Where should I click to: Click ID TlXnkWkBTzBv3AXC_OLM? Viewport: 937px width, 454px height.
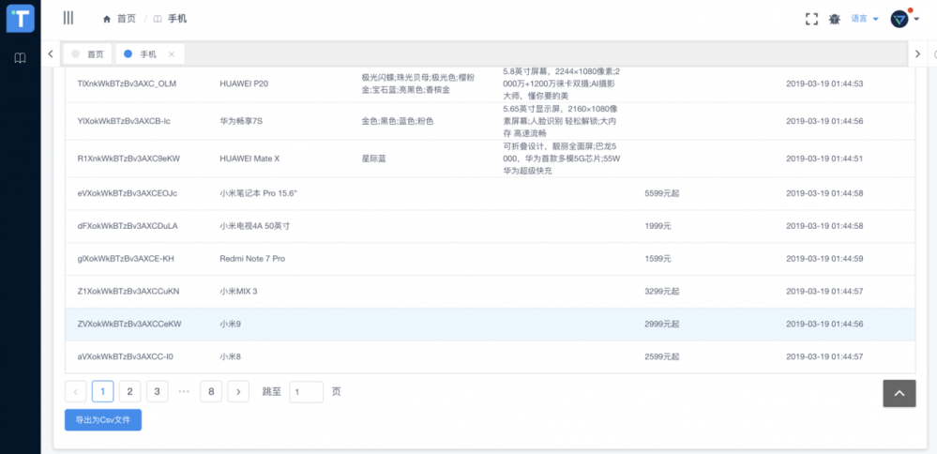(127, 83)
